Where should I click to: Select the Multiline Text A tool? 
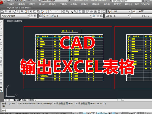point(1,87)
